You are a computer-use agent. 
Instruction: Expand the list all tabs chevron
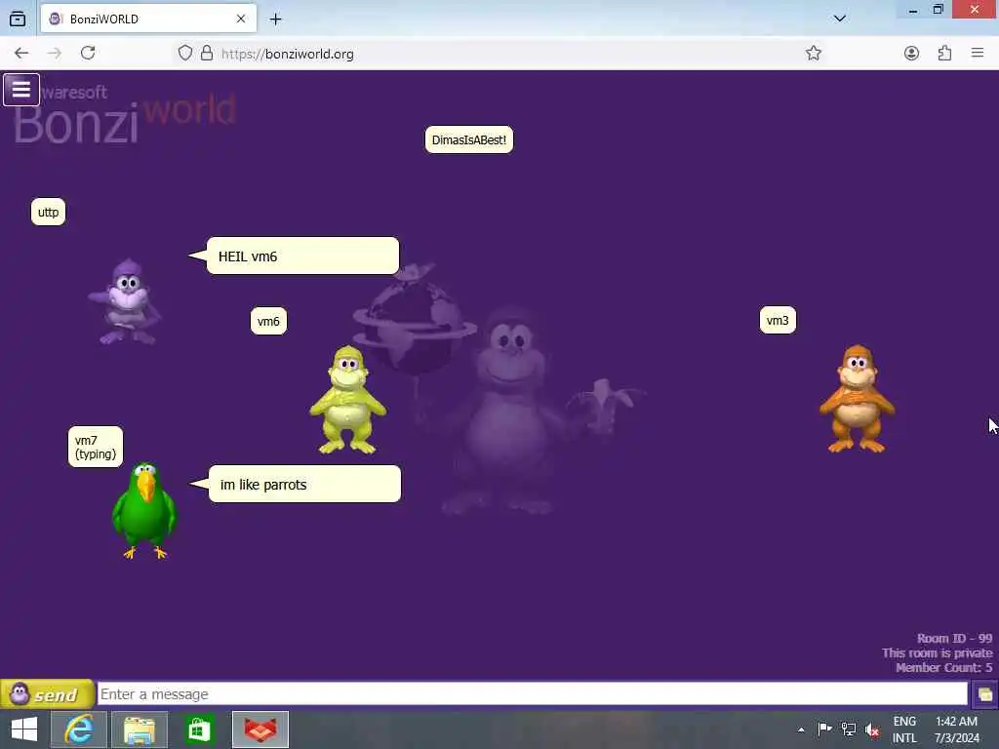840,19
